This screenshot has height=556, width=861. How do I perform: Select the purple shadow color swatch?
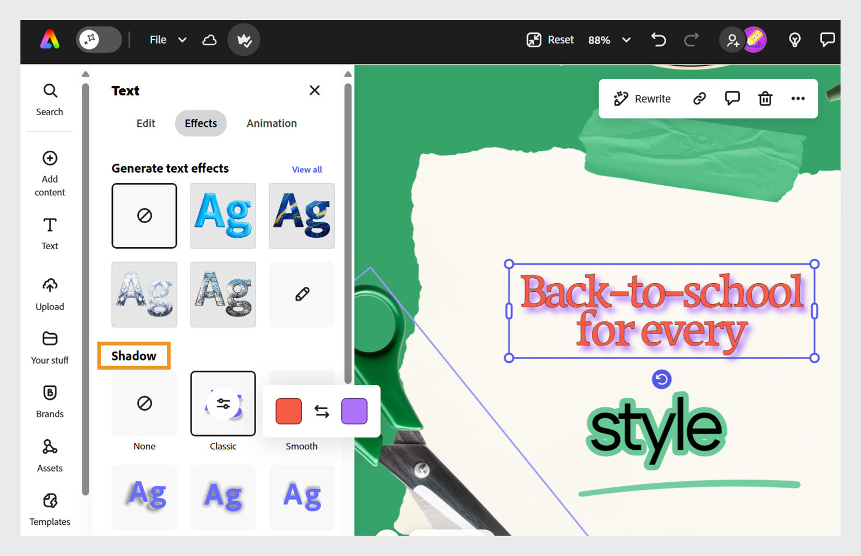coord(354,411)
